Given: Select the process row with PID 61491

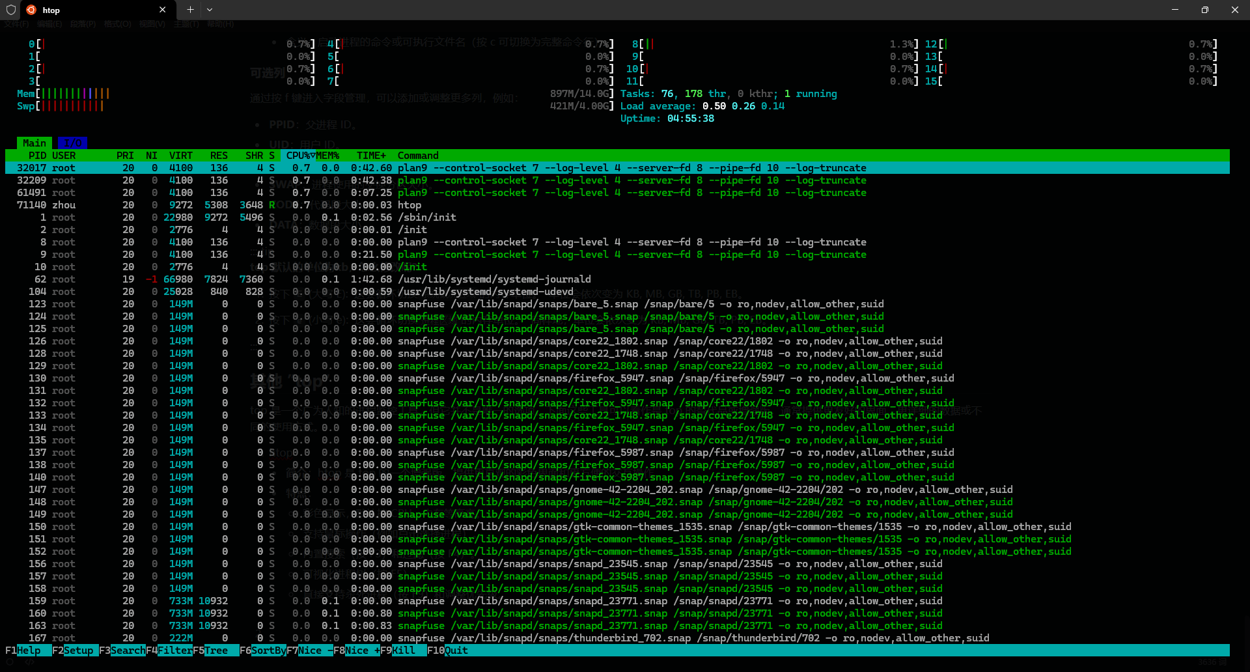Looking at the screenshot, I should click(x=617, y=193).
